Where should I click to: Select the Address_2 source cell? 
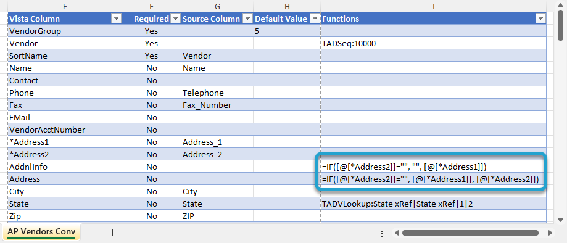tap(217, 154)
